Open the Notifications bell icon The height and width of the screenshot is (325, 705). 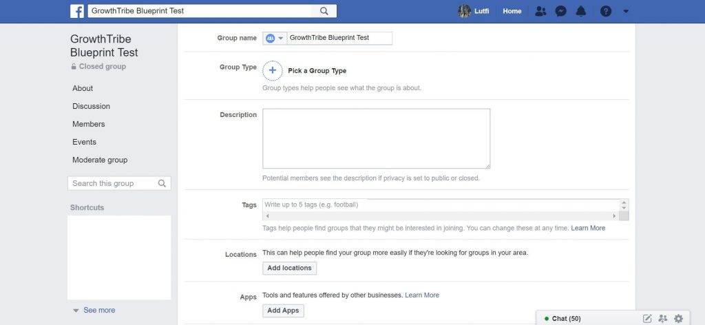[x=581, y=11]
